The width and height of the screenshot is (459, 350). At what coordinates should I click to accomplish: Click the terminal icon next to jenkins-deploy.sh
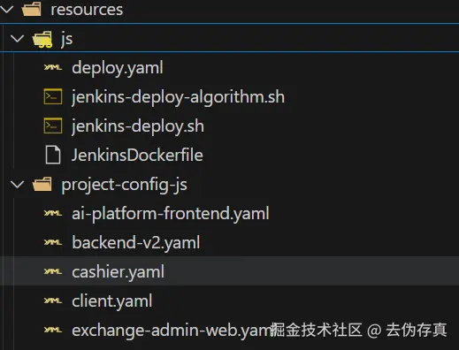[x=53, y=126]
